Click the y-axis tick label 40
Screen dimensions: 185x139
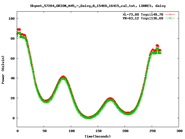click(12, 78)
